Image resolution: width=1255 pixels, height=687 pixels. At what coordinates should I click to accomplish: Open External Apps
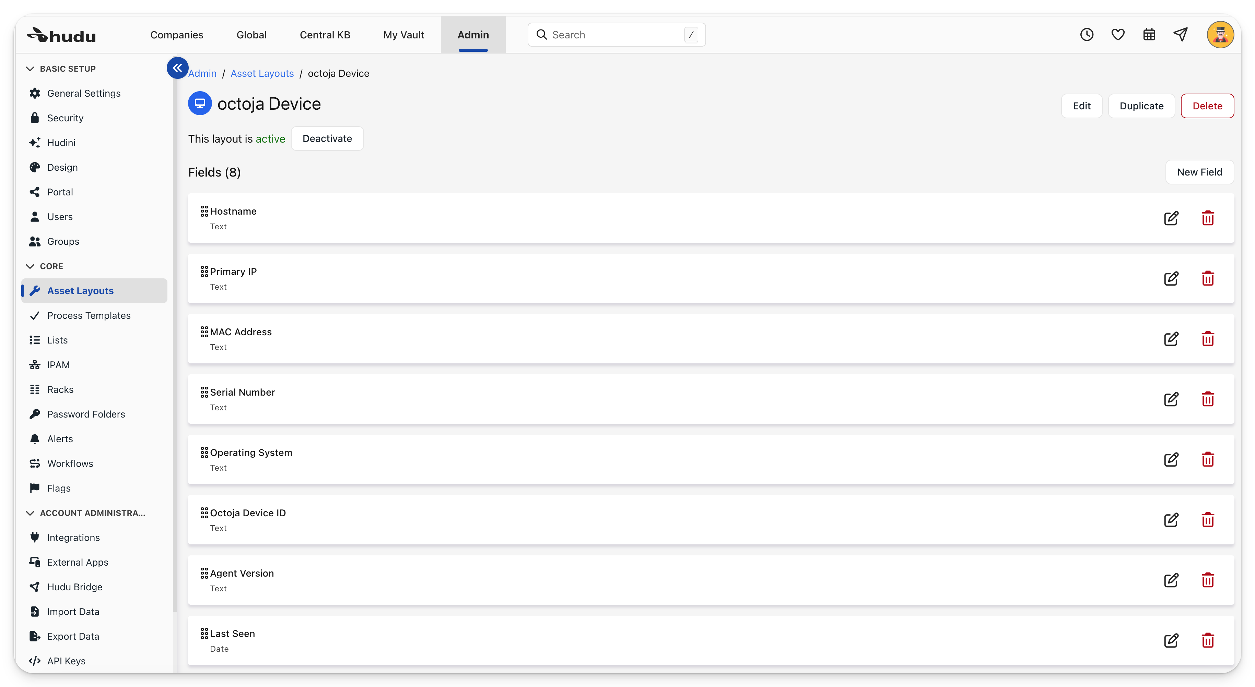coord(94,562)
